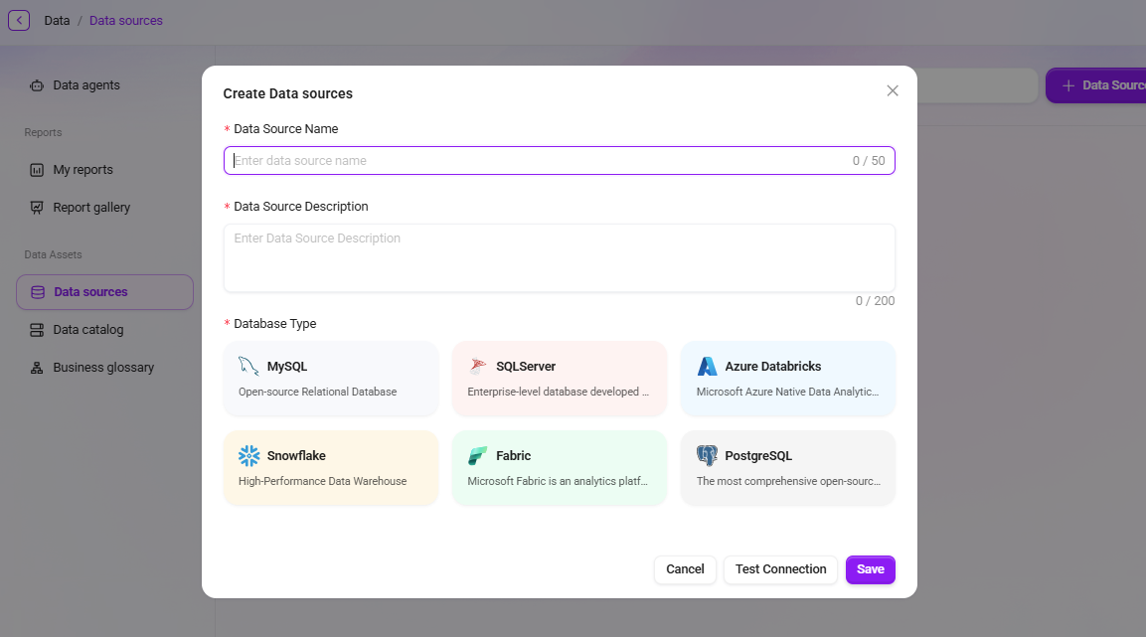Click Data sources breadcrumb link
Image resolution: width=1146 pixels, height=637 pixels.
tap(125, 21)
